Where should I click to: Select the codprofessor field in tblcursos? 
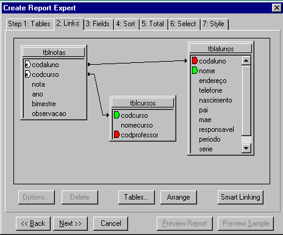[140, 135]
